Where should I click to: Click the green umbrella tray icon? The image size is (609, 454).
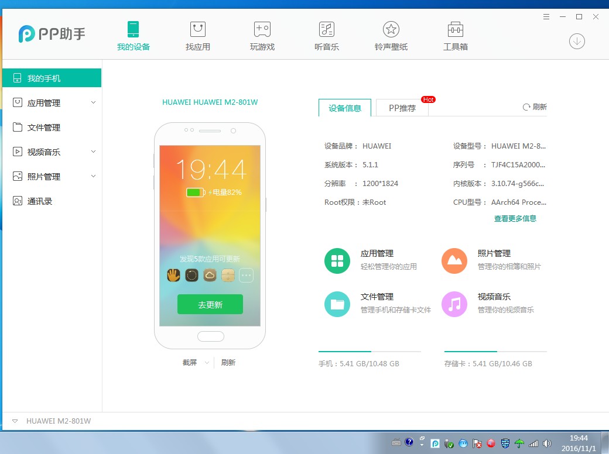click(x=519, y=443)
